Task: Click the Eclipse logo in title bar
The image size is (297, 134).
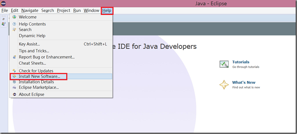Action: click(4, 3)
